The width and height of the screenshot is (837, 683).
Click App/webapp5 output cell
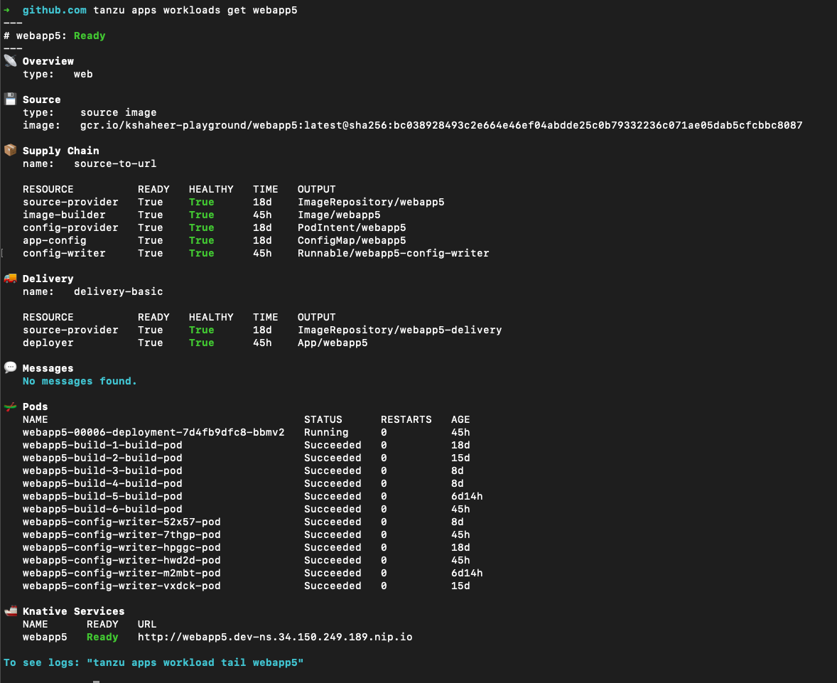pyautogui.click(x=333, y=343)
